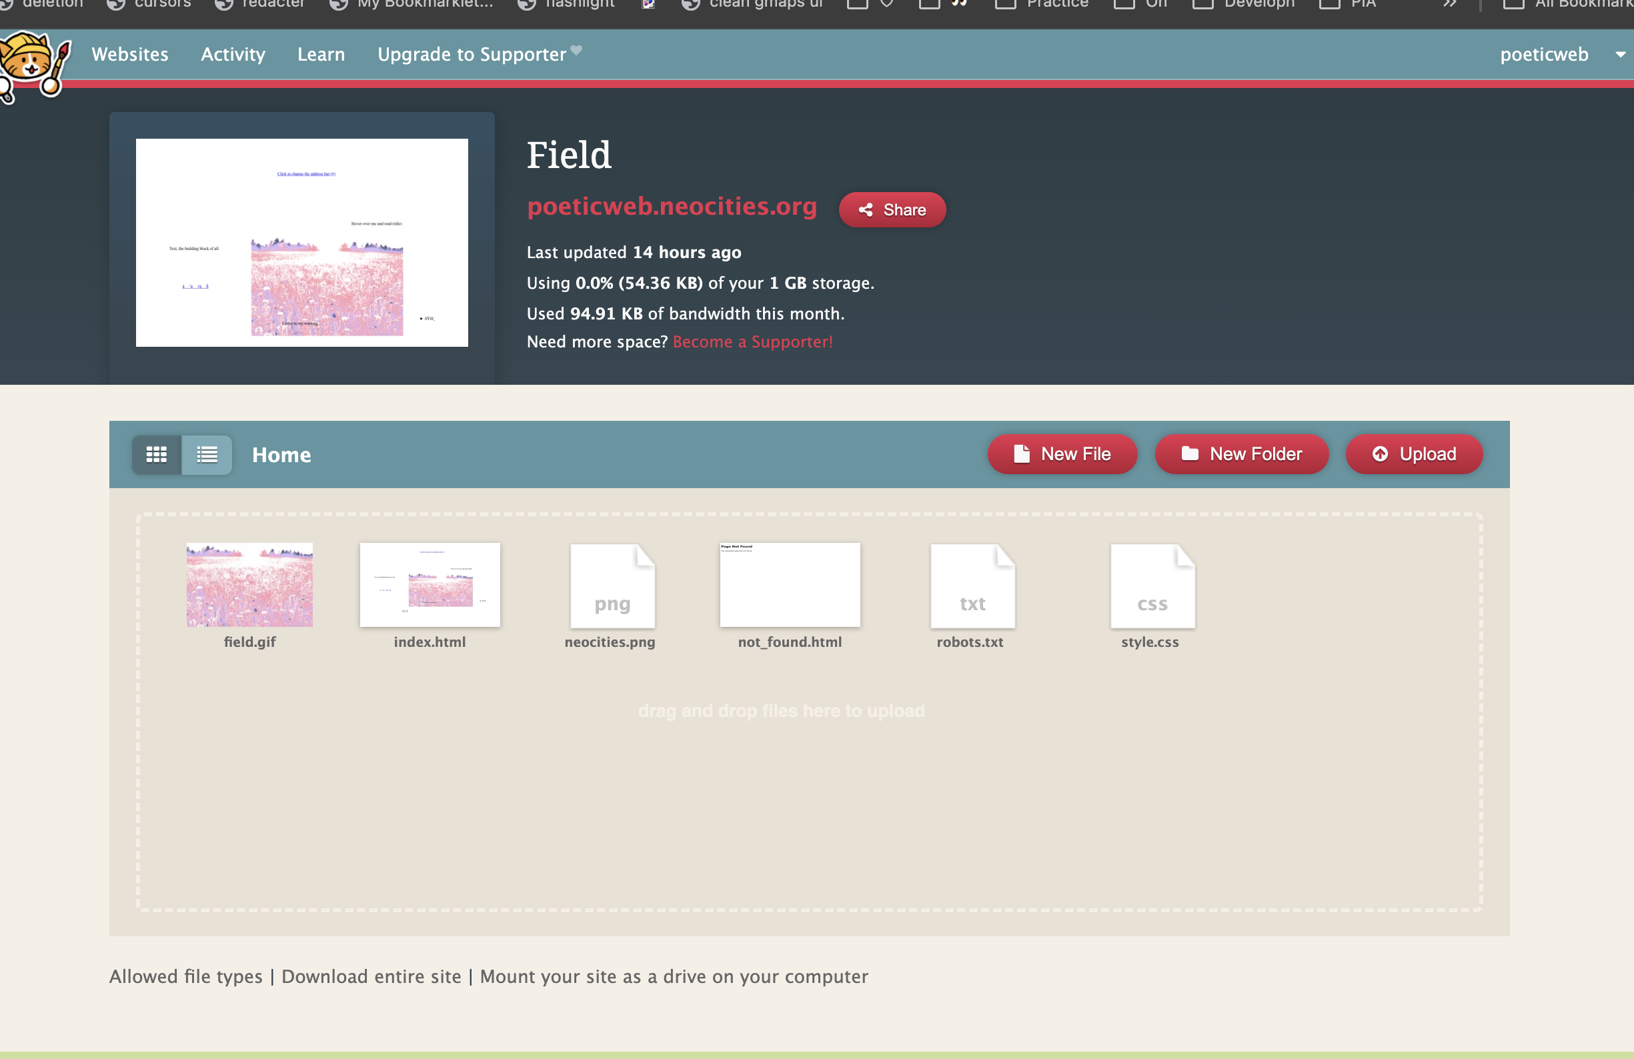The height and width of the screenshot is (1059, 1634).
Task: Visit poeticweb.neocities.org site link
Action: (672, 207)
